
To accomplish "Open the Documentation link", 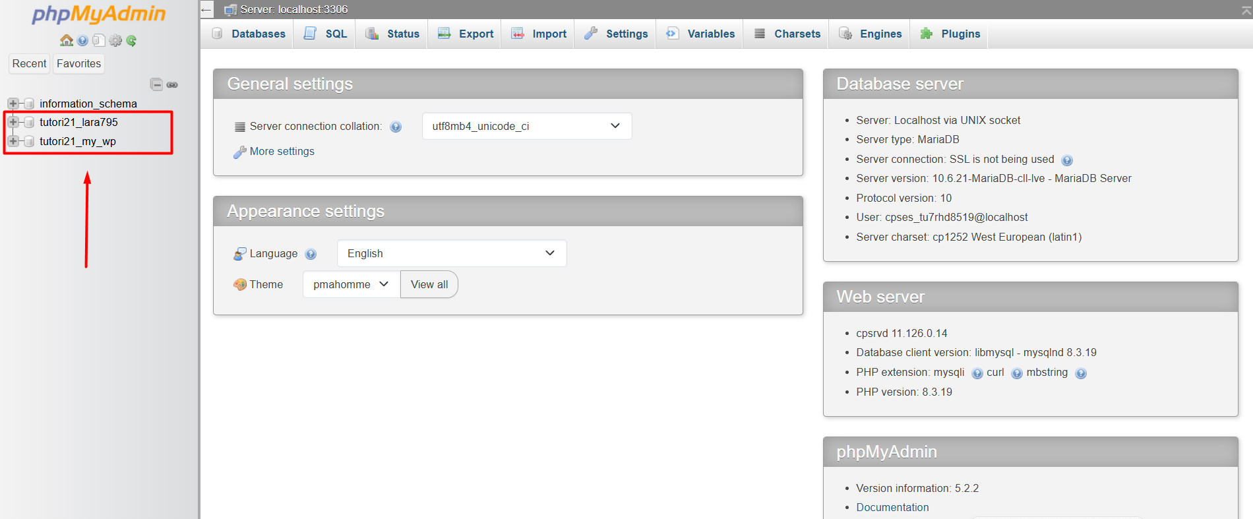I will pyautogui.click(x=892, y=507).
